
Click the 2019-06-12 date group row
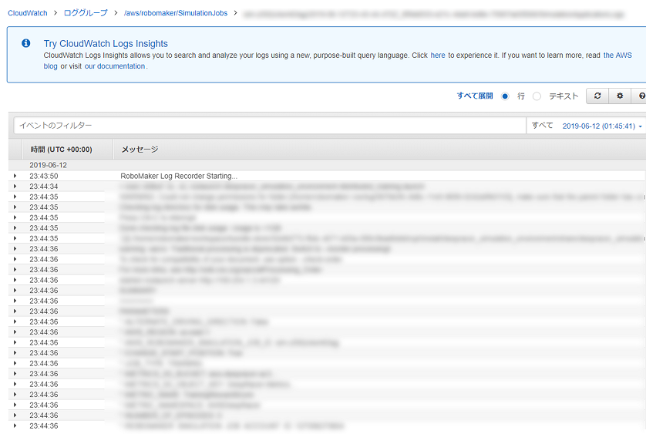point(327,165)
